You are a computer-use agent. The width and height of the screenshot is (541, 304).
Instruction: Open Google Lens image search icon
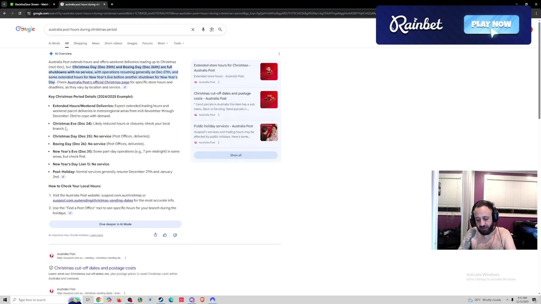point(212,30)
